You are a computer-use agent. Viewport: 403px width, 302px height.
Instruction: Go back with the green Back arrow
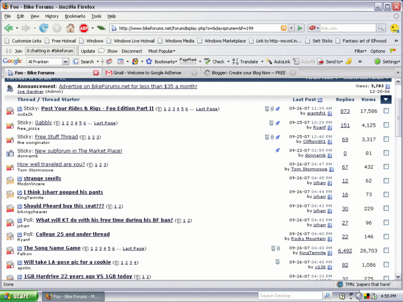coord(9,28)
